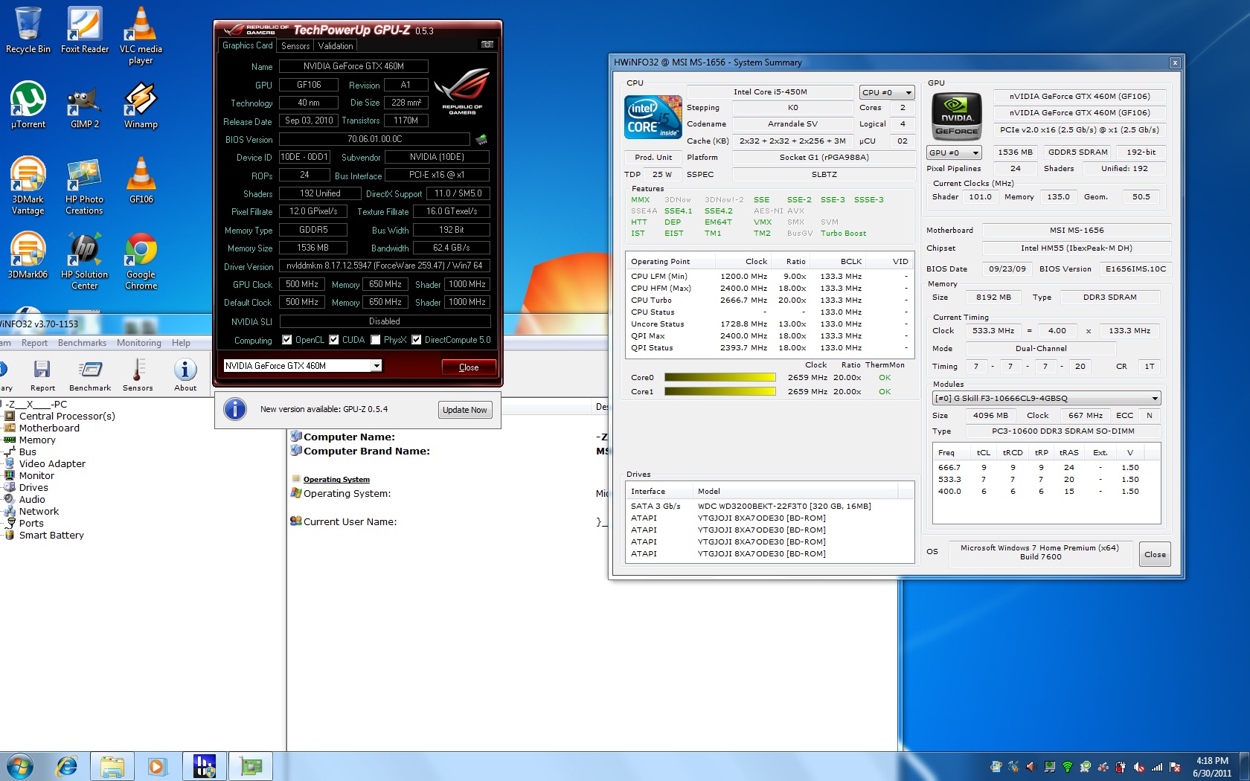Expand the memory Modules G Skill dropdown

coord(1046,399)
